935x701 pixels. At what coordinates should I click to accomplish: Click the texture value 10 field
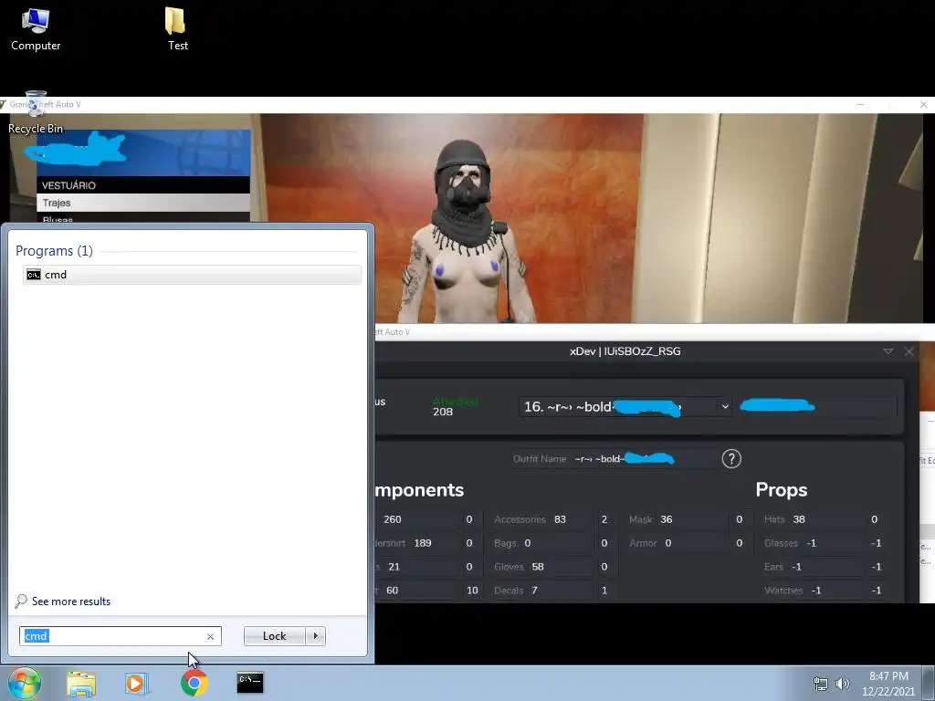(472, 591)
